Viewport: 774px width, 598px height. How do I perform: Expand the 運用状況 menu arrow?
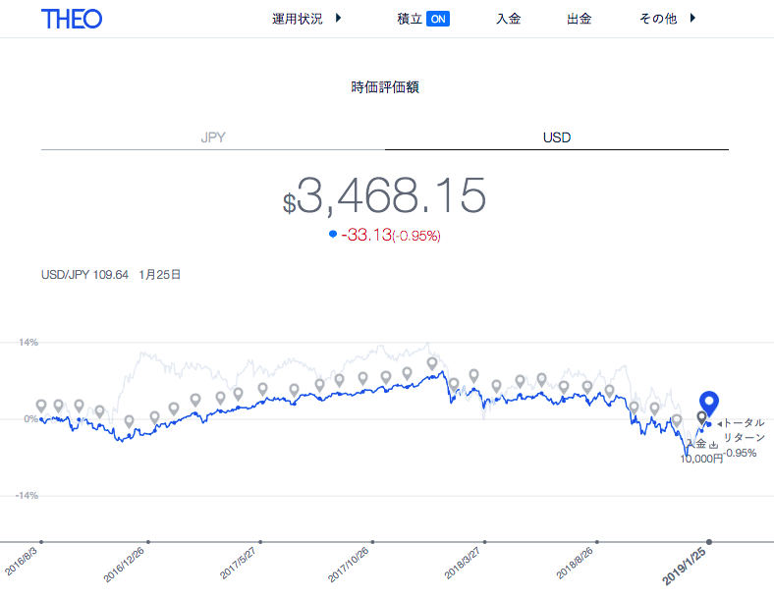pyautogui.click(x=338, y=19)
